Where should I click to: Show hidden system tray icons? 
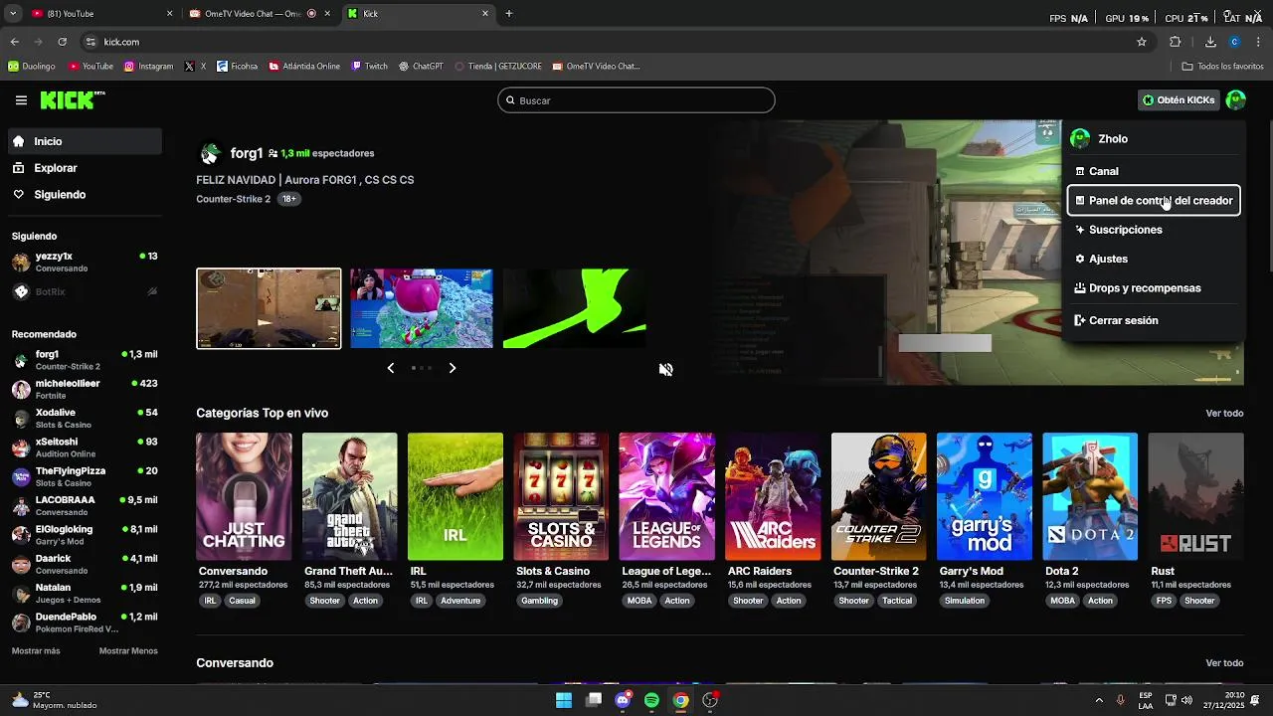1099,700
